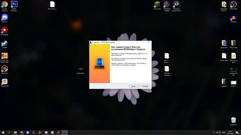This screenshot has width=241, height=135.
Task: Switch to Discord in the taskbar
Action: coord(27,132)
